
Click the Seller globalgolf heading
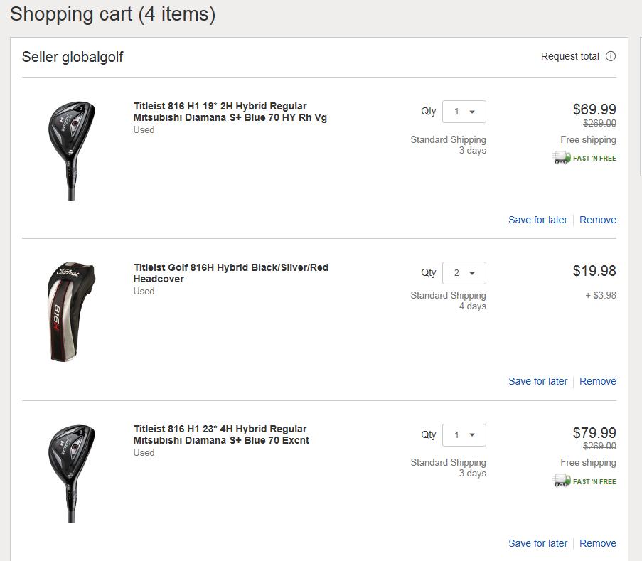[x=73, y=57]
